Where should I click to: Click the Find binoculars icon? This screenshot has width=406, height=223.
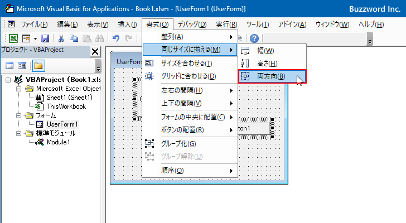point(99,38)
